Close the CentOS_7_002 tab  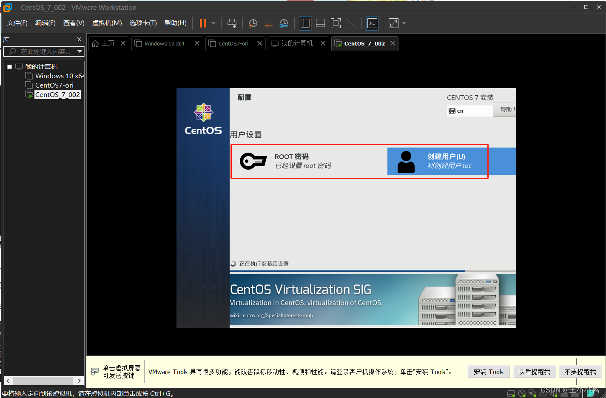[393, 43]
